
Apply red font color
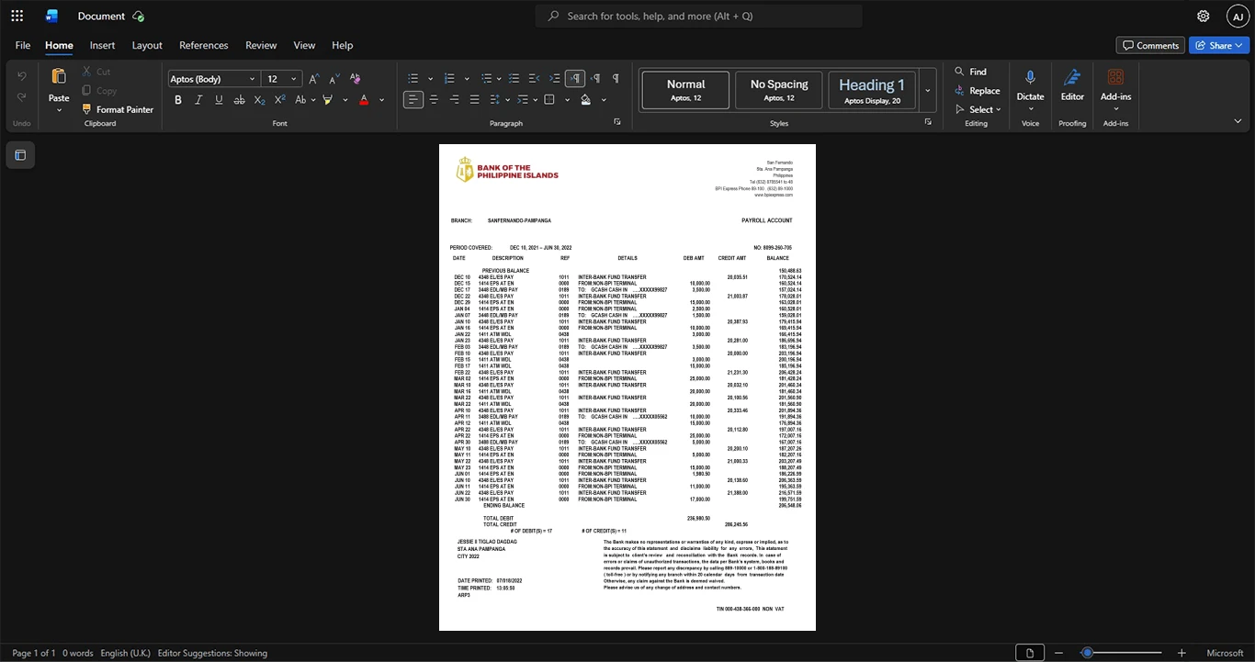[x=364, y=99]
